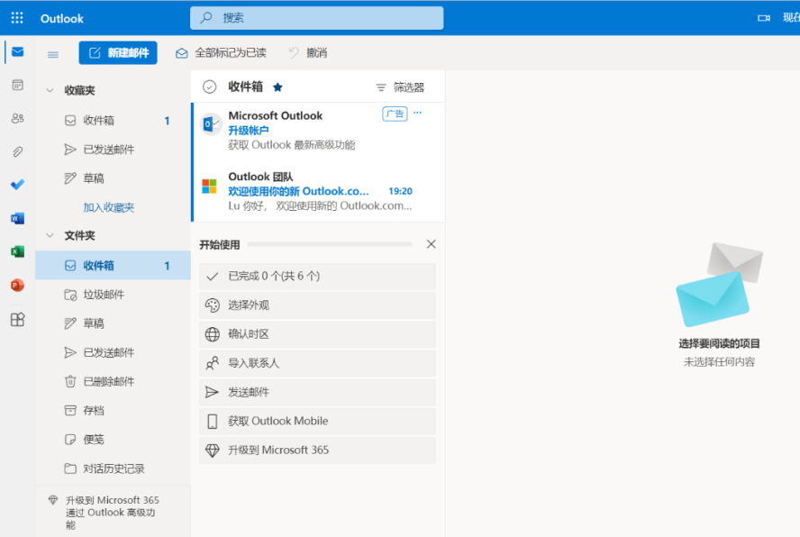This screenshot has width=800, height=537.
Task: Click the 开始使用 progress bar
Action: point(329,244)
